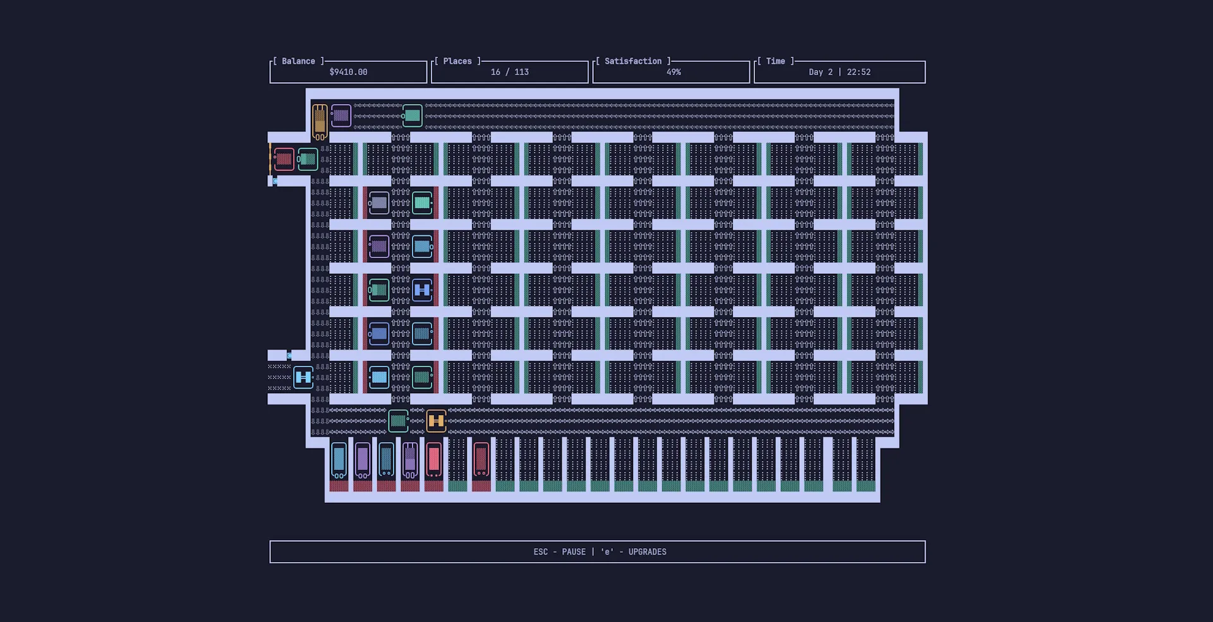
Task: Select the bright red car in bottom stalls
Action: 434,459
